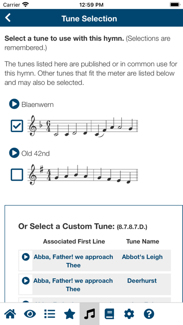183x325 pixels.
Task: Click Old 42nd sheet music notation
Action: [83, 175]
